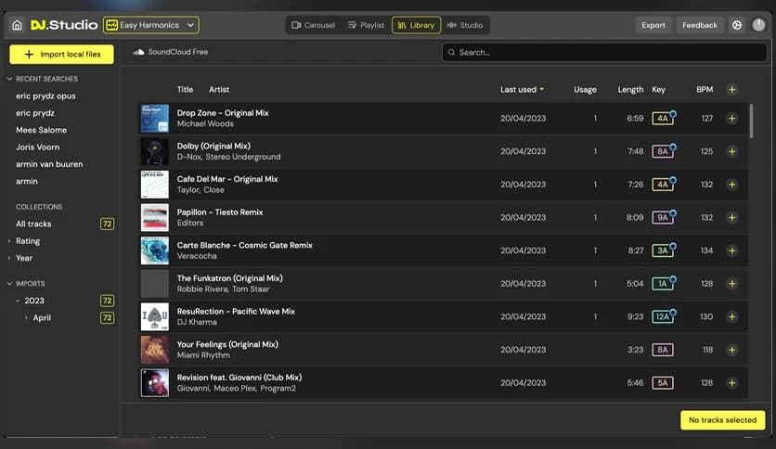Click the 12A key badge for ResuRection
Image resolution: width=776 pixels, height=449 pixels.
662,317
